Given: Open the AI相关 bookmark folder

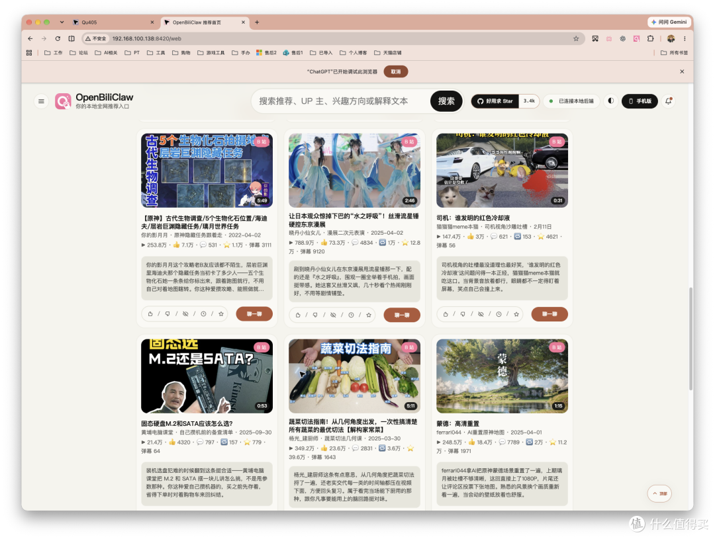Looking at the screenshot, I should coord(106,53).
